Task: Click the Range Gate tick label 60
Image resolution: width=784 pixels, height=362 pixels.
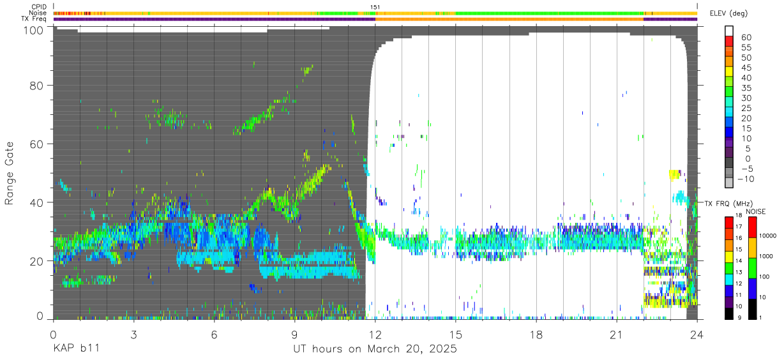Action: [x=37, y=144]
